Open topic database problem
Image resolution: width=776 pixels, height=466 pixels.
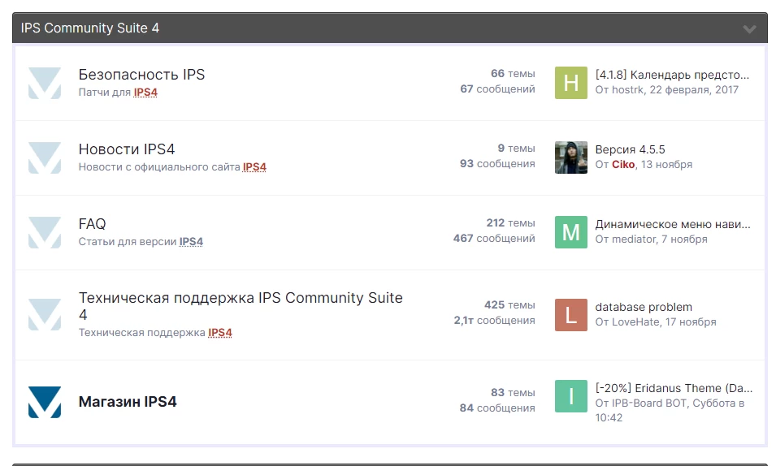[x=644, y=307]
